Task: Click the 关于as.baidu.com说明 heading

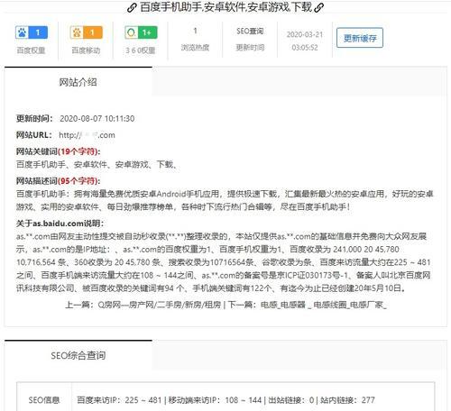Action: (60, 224)
